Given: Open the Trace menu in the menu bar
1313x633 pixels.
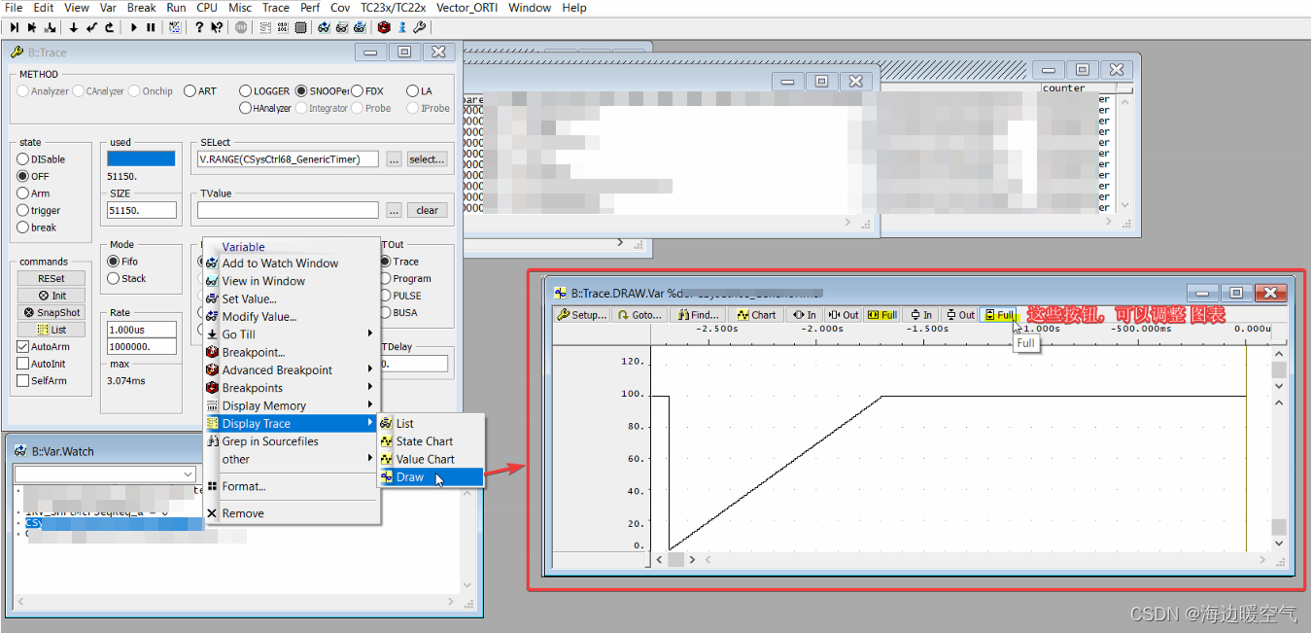Looking at the screenshot, I should 276,8.
